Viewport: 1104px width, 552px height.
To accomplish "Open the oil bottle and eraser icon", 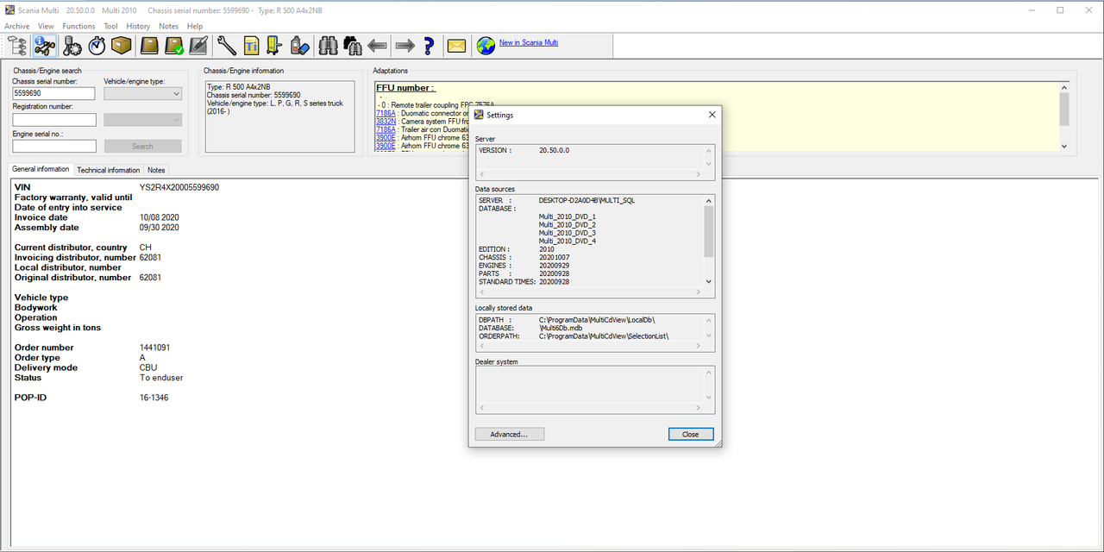I will click(299, 46).
